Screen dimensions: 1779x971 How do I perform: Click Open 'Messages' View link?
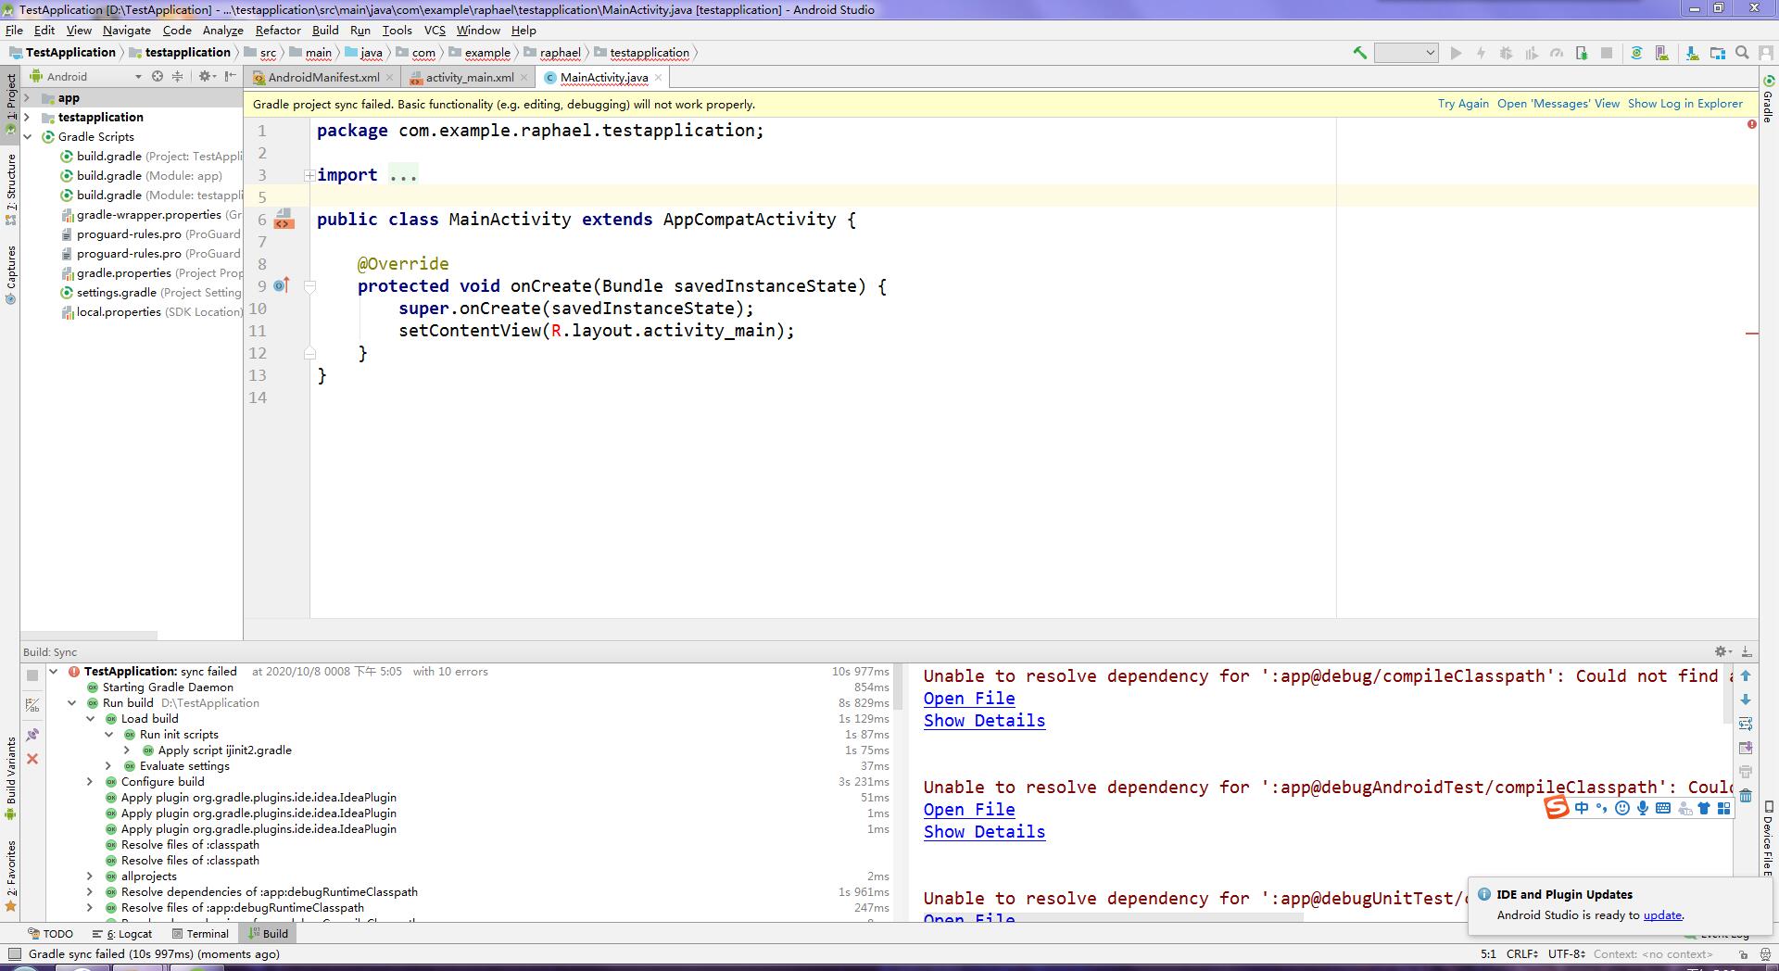click(1558, 104)
